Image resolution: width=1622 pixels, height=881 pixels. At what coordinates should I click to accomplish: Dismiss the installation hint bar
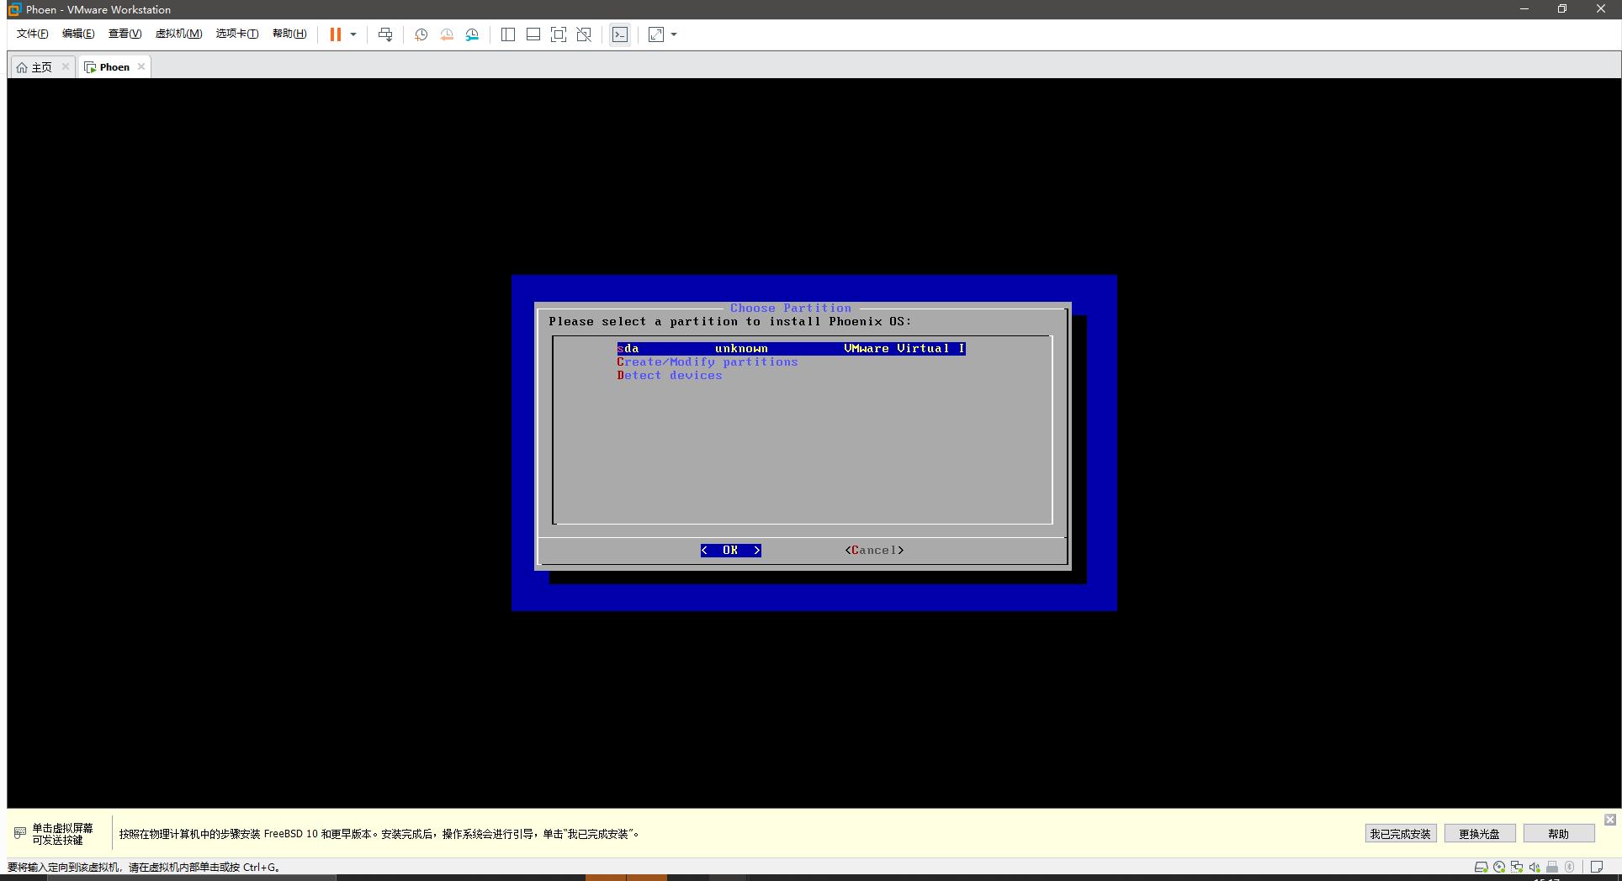pos(1610,820)
